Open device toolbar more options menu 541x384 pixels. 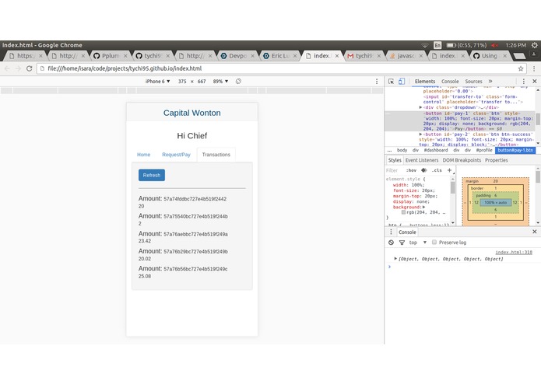377,82
